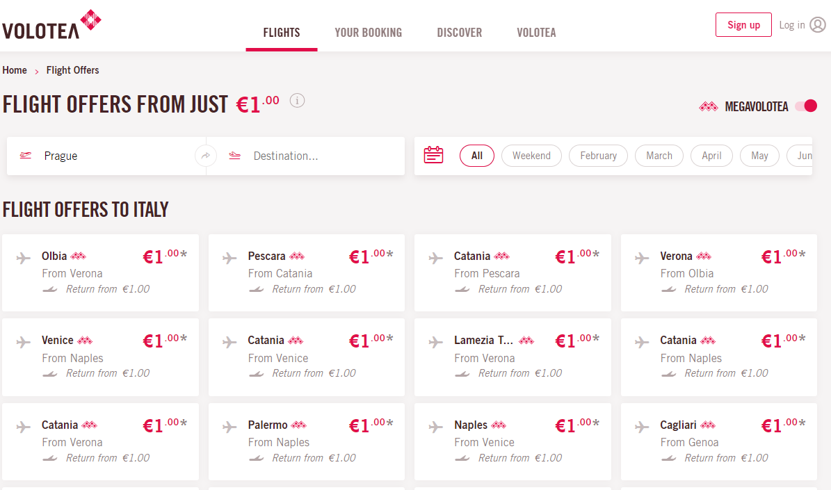Viewport: 831px width, 490px height.
Task: Open the Your Booking tab
Action: pos(369,33)
